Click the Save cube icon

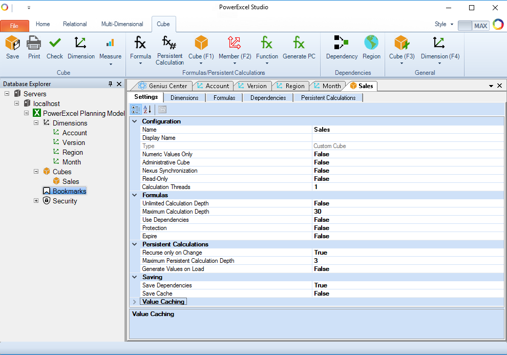pos(13,43)
